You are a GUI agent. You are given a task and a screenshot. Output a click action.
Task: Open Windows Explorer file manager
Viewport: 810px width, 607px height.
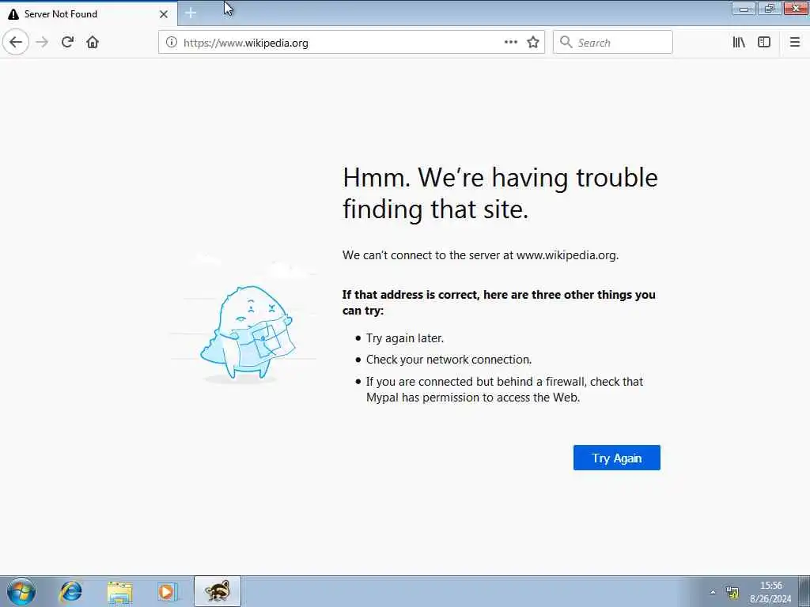[x=120, y=591]
